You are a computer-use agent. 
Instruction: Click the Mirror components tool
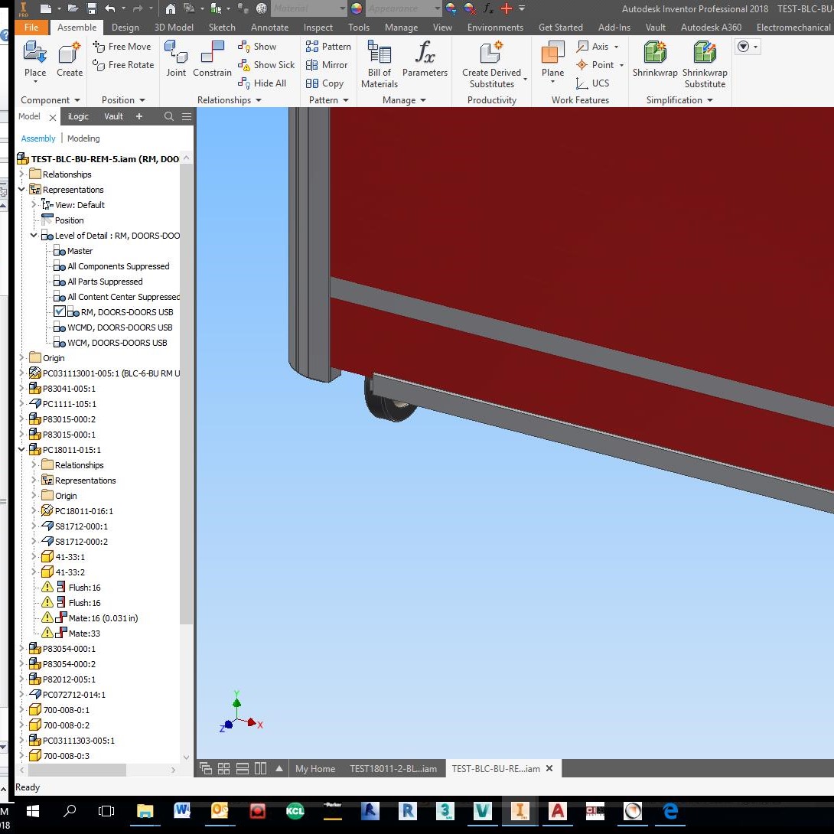coord(327,65)
